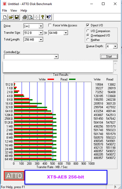The height and width of the screenshot is (189, 122).
Task: Open Print Preview toolbar icon
Action: (x=30, y=17)
